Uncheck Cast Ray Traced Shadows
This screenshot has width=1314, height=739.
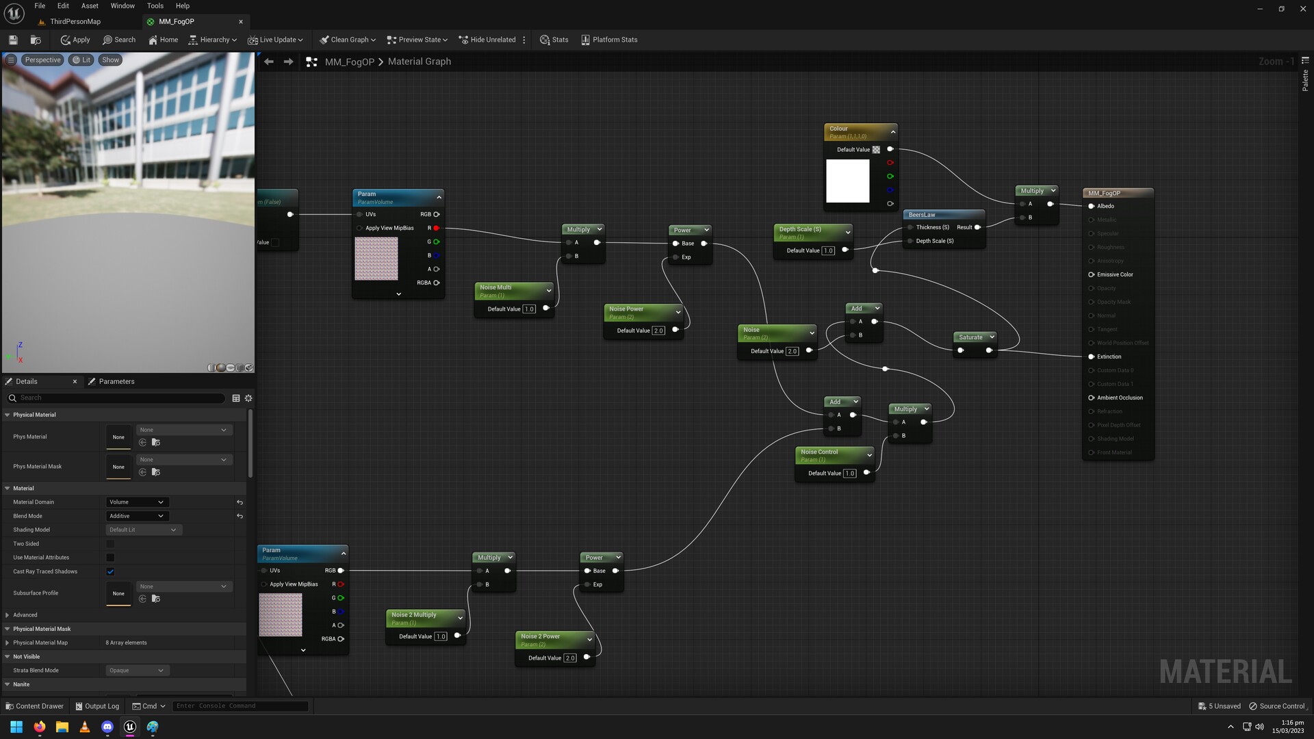pyautogui.click(x=109, y=571)
